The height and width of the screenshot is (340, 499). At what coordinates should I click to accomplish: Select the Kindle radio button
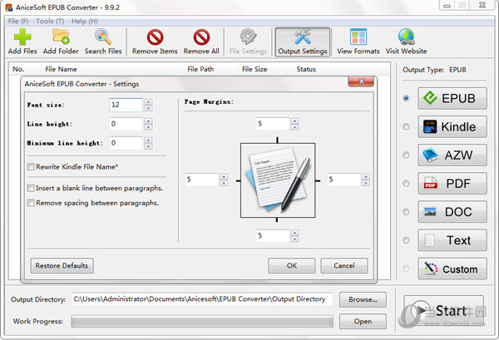click(x=406, y=126)
